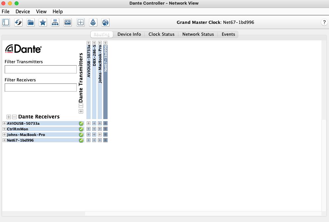Expand the CtrlRmMon receiver row
This screenshot has width=329, height=222.
4,129
